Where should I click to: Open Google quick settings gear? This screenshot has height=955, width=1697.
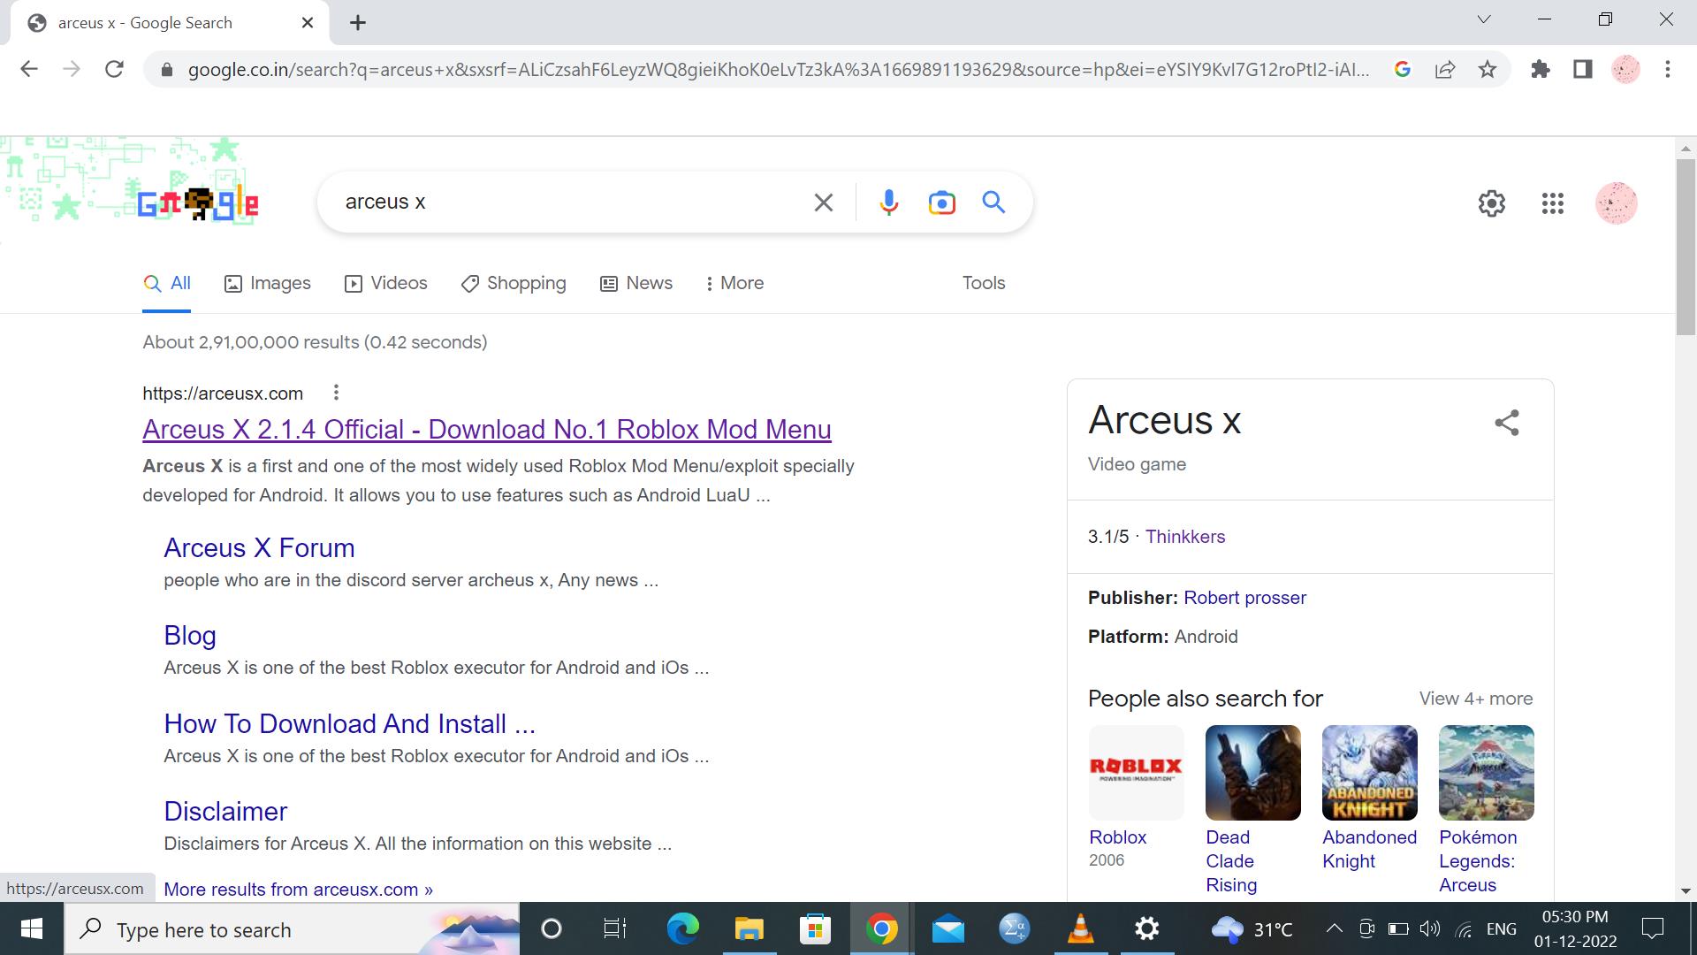coord(1492,203)
